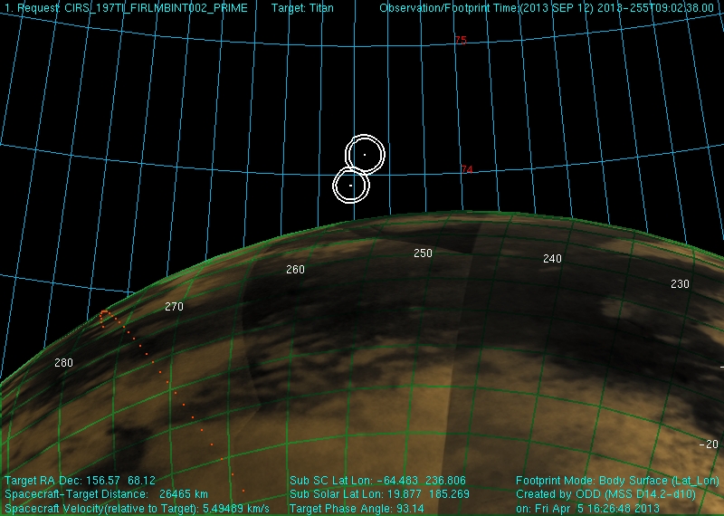
Task: Click the Footprint Mode Body Surface text
Action: pyautogui.click(x=617, y=481)
